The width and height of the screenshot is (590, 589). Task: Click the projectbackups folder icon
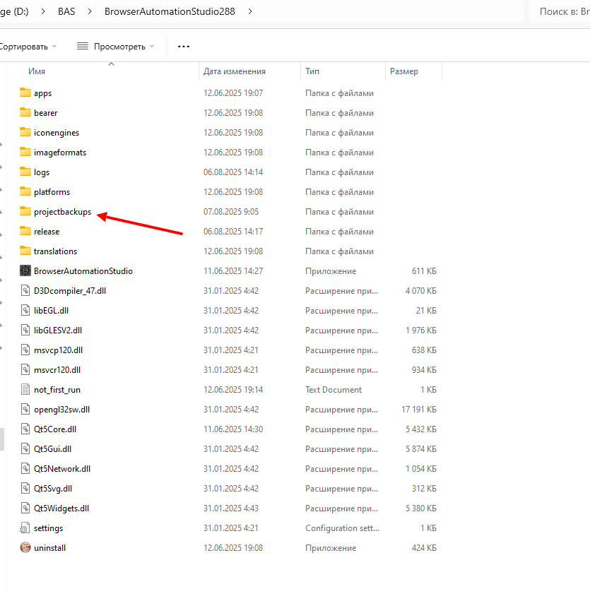tap(25, 212)
